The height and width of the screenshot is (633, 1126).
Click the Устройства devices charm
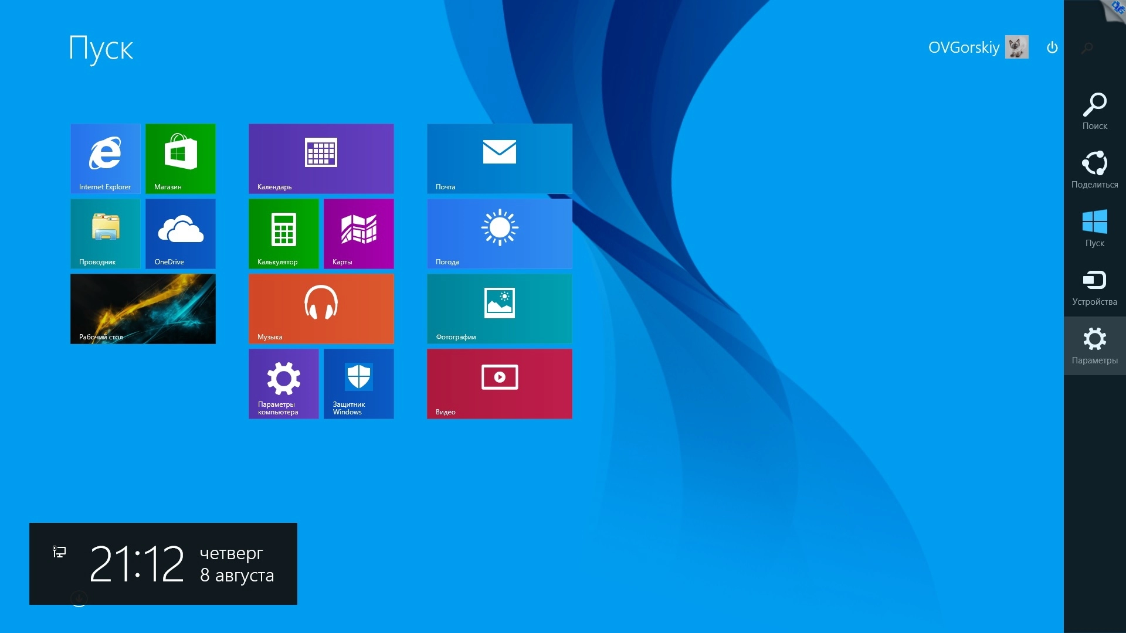[x=1094, y=287]
